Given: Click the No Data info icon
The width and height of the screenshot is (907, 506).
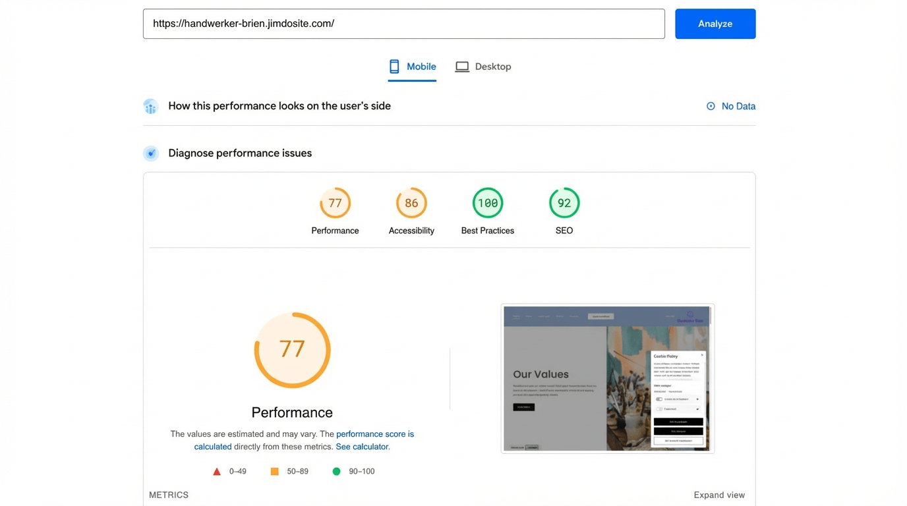Looking at the screenshot, I should pyautogui.click(x=711, y=106).
